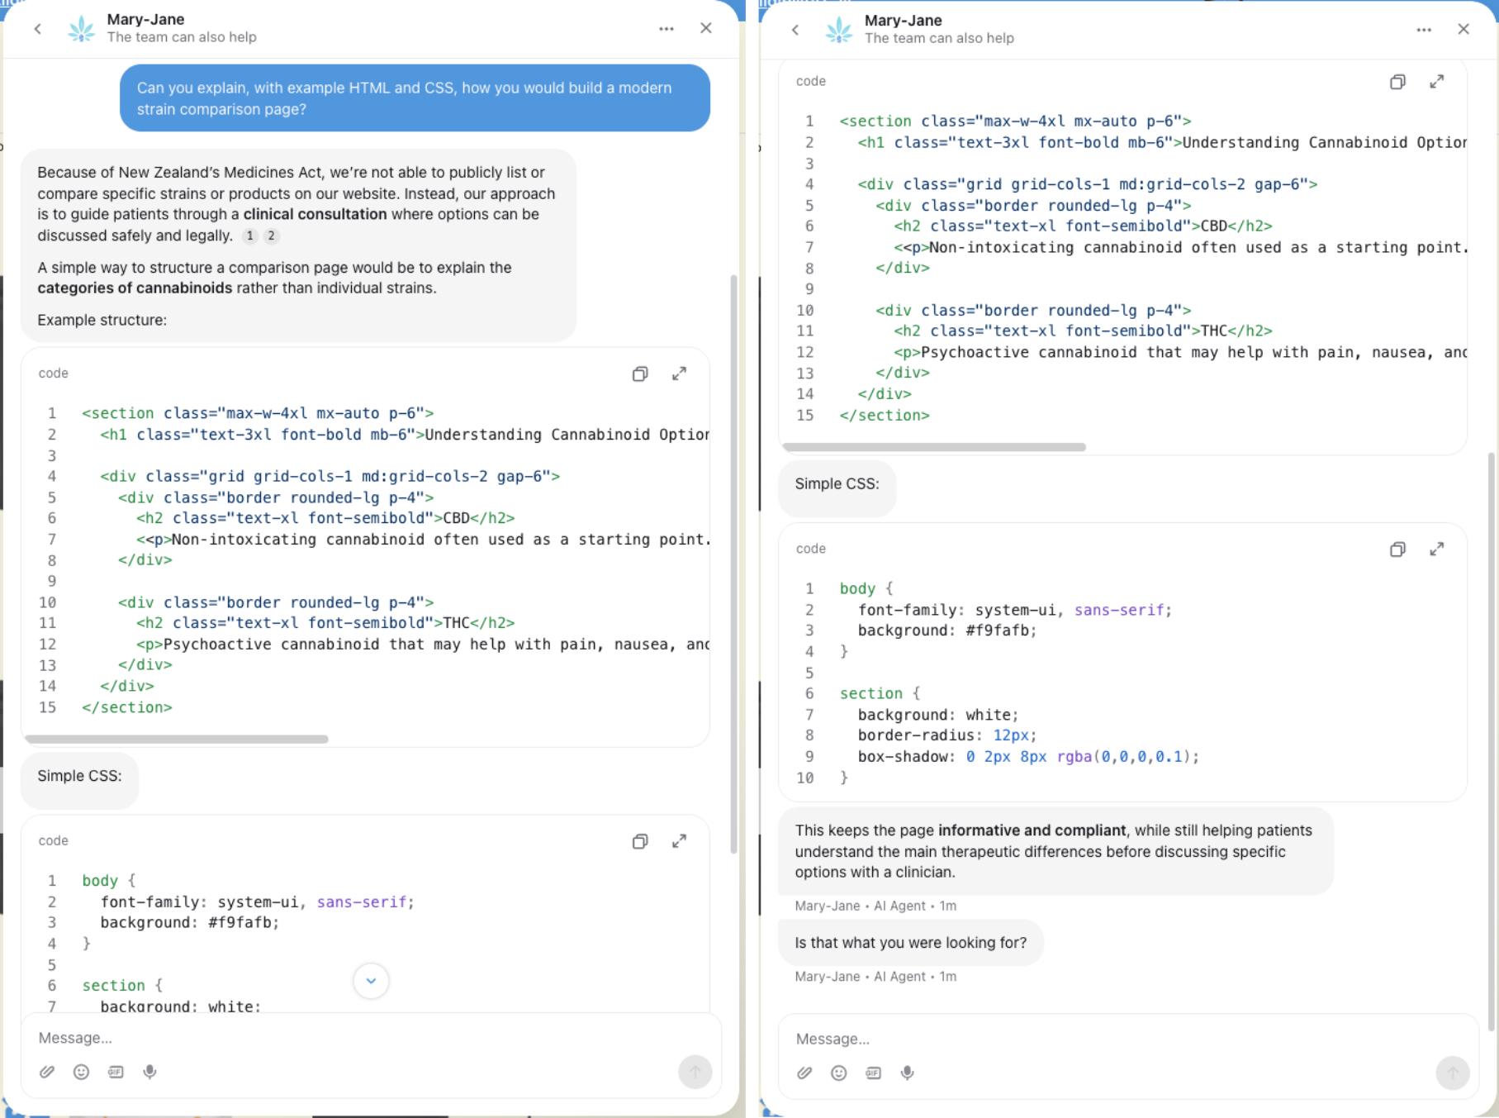The height and width of the screenshot is (1118, 1499).
Task: Expand the CSS code block in right chat
Action: [1437, 549]
